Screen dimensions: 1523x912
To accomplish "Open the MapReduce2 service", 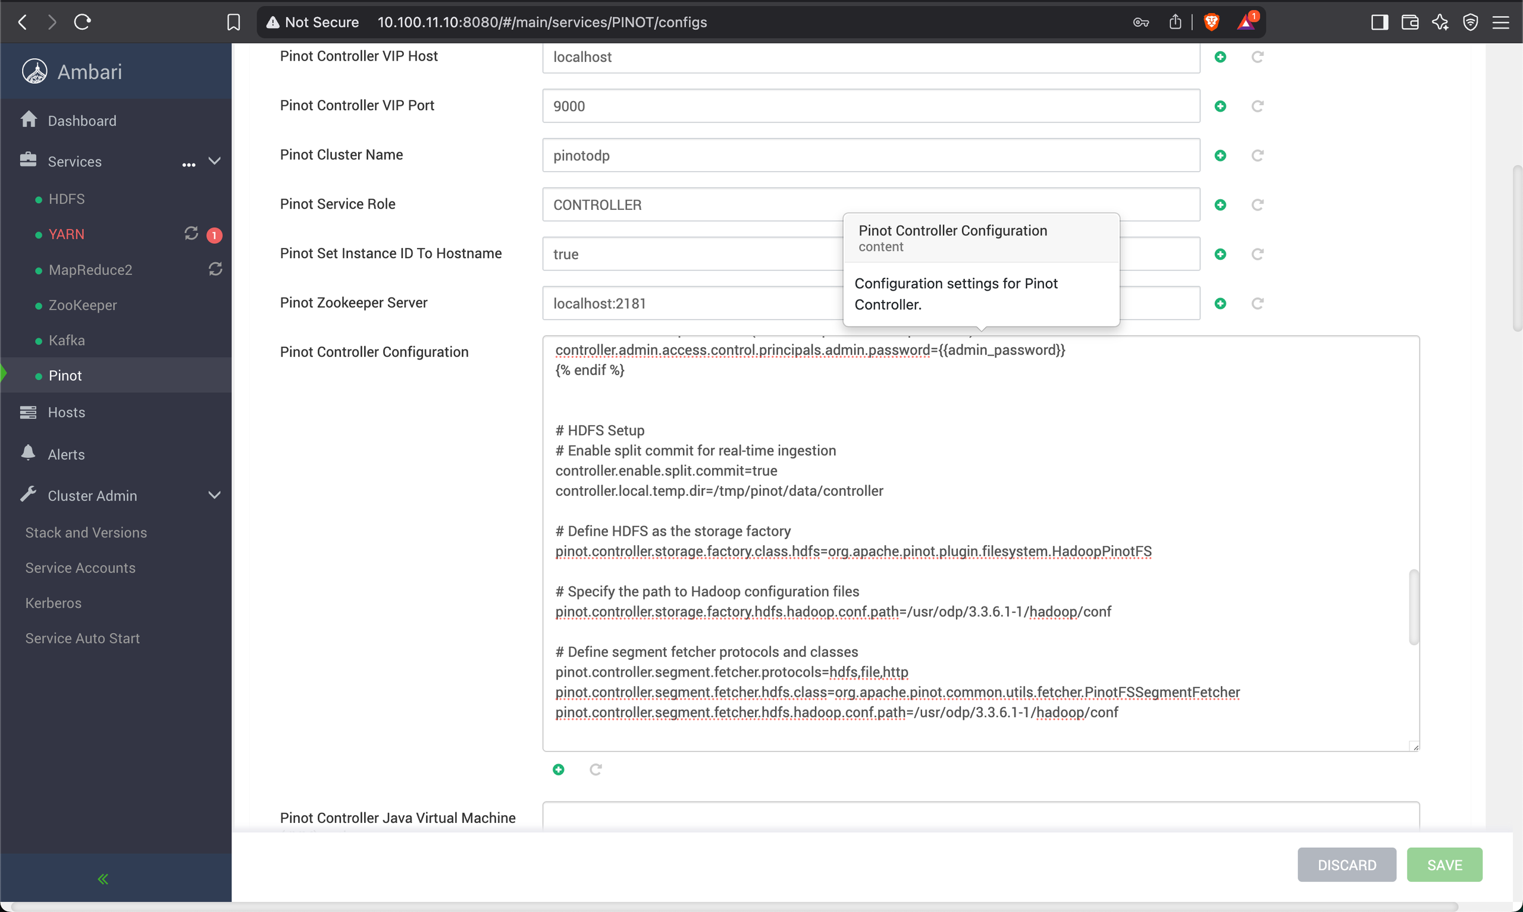I will click(x=90, y=269).
